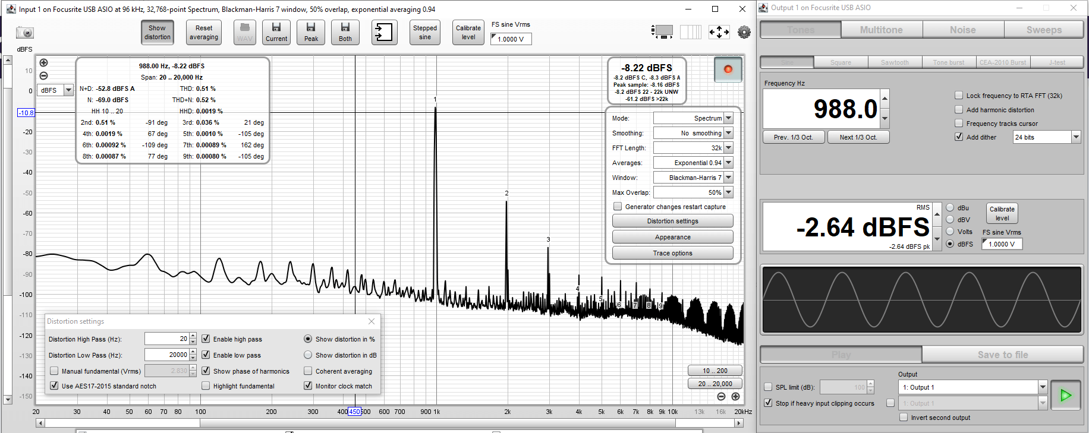Screen dimensions: 1089x433
Task: Zoom out horizontal axis minus icon
Action: (721, 396)
